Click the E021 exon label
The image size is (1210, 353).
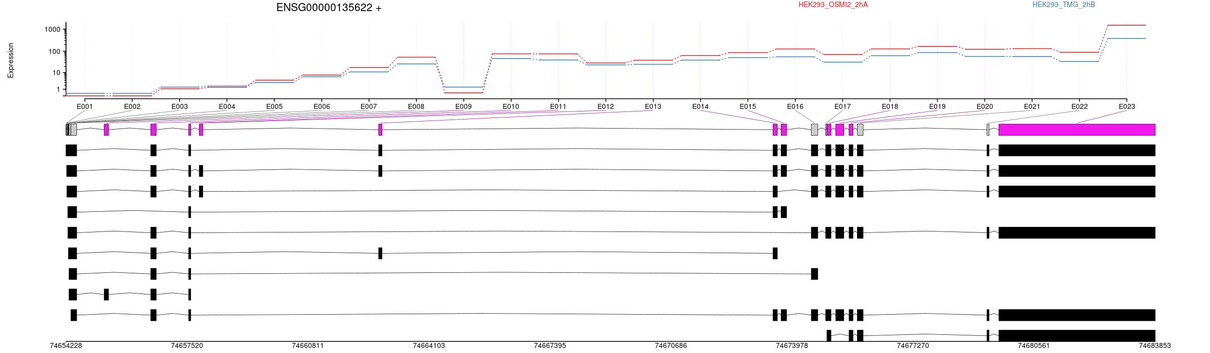[1032, 106]
